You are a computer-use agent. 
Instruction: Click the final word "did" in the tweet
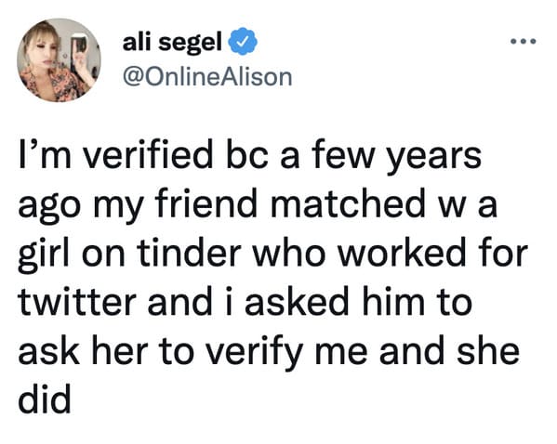coord(45,400)
